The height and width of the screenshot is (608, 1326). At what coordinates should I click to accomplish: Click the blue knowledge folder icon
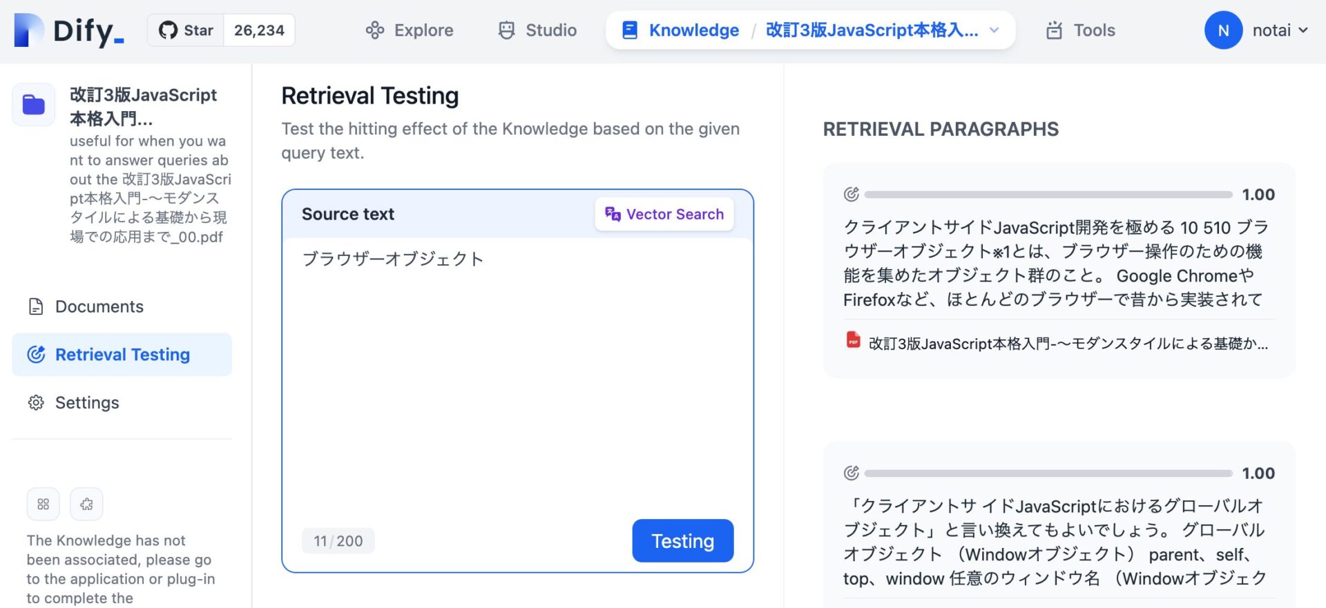coord(34,105)
